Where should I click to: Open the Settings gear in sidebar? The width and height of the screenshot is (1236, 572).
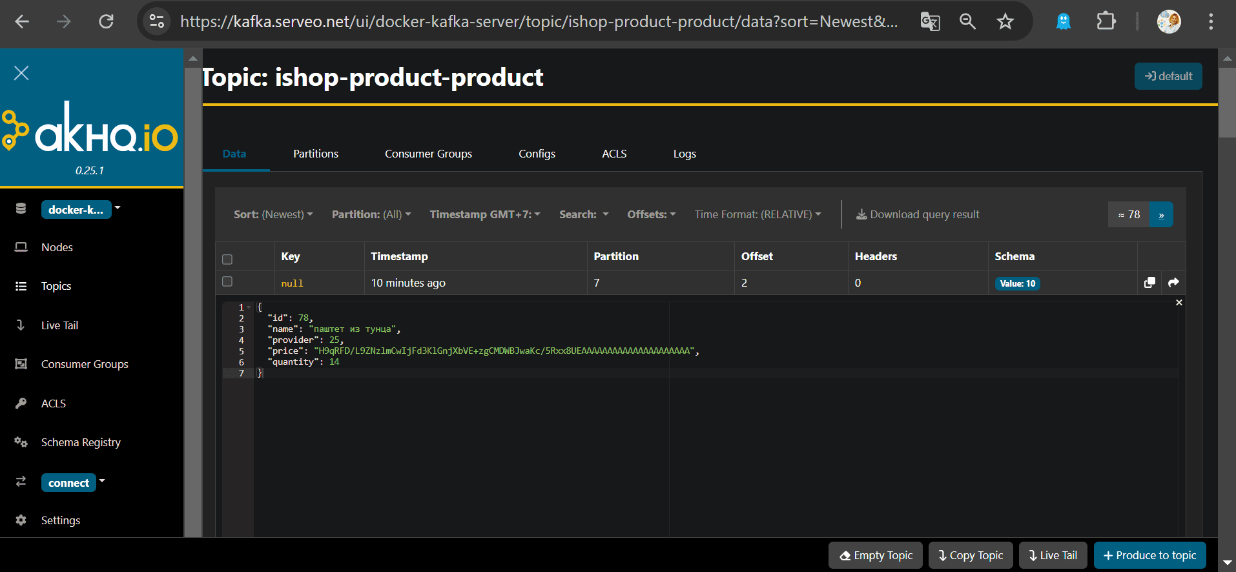(x=21, y=520)
